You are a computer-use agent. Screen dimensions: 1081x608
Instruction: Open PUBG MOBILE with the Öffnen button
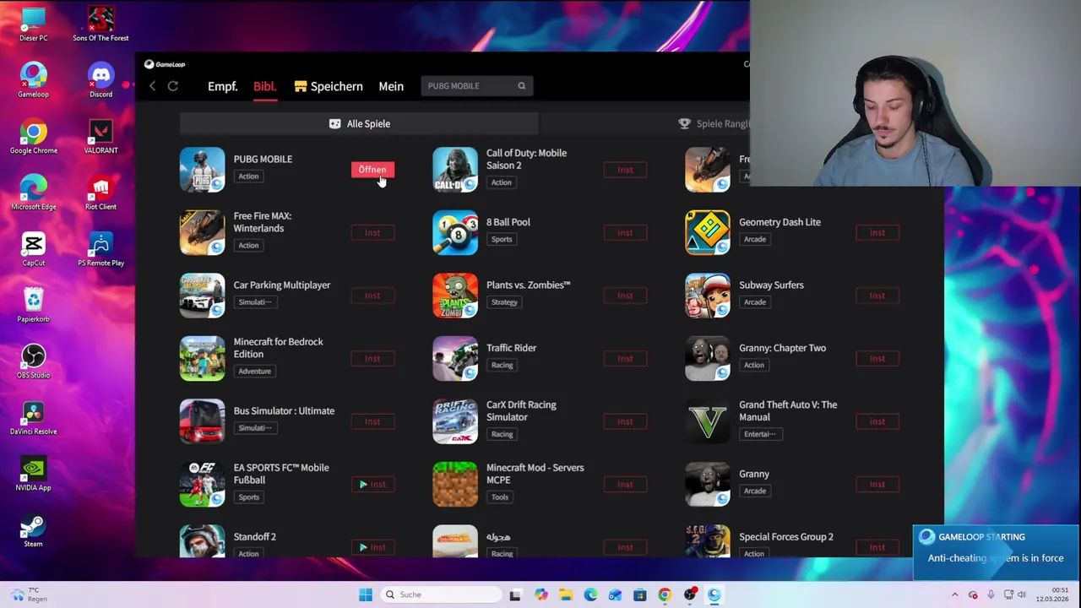pos(372,170)
